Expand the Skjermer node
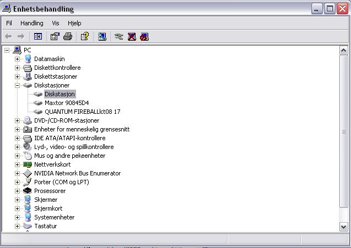This screenshot has width=351, height=248. pyautogui.click(x=17, y=200)
